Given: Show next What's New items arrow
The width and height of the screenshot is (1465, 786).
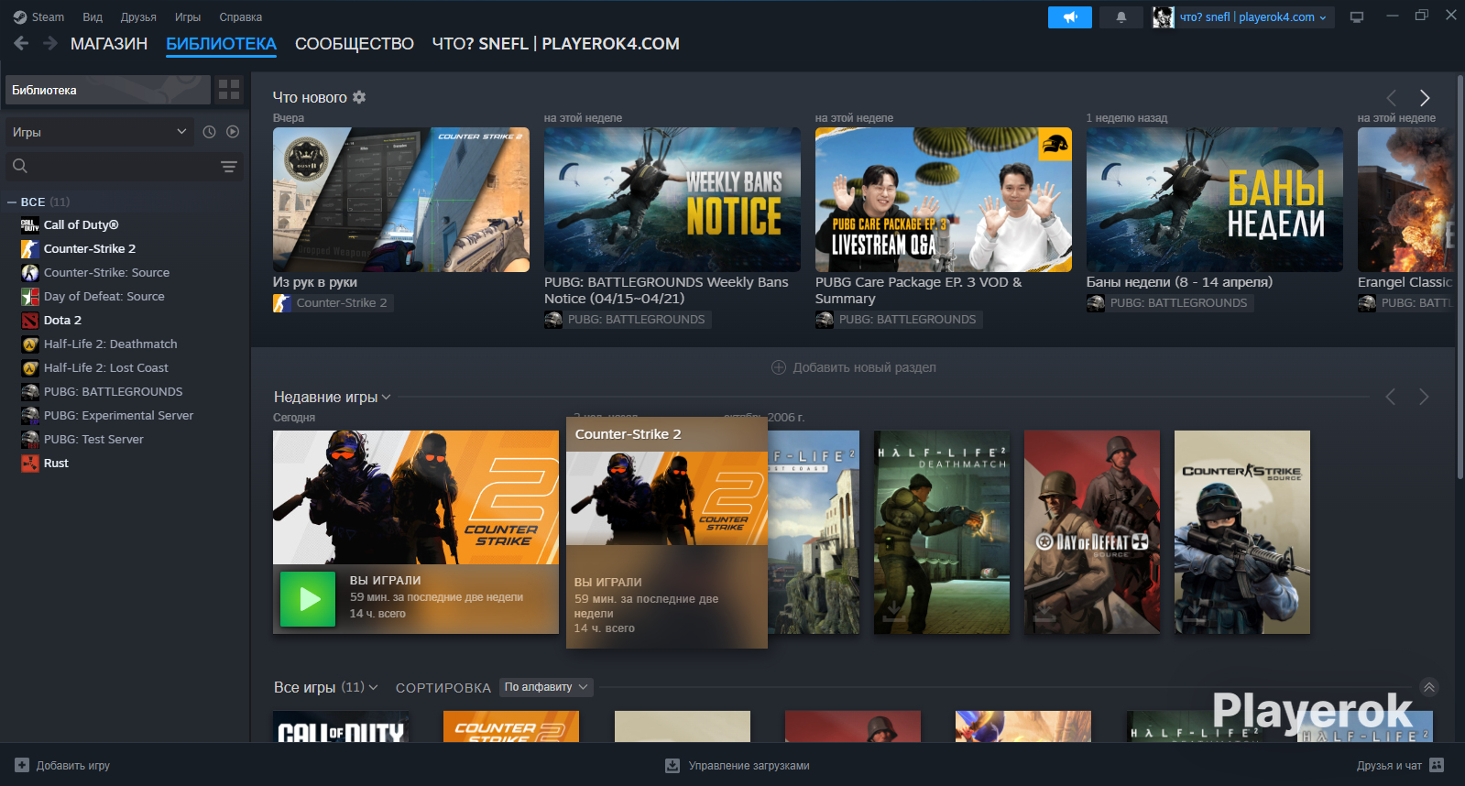Looking at the screenshot, I should click(x=1425, y=98).
